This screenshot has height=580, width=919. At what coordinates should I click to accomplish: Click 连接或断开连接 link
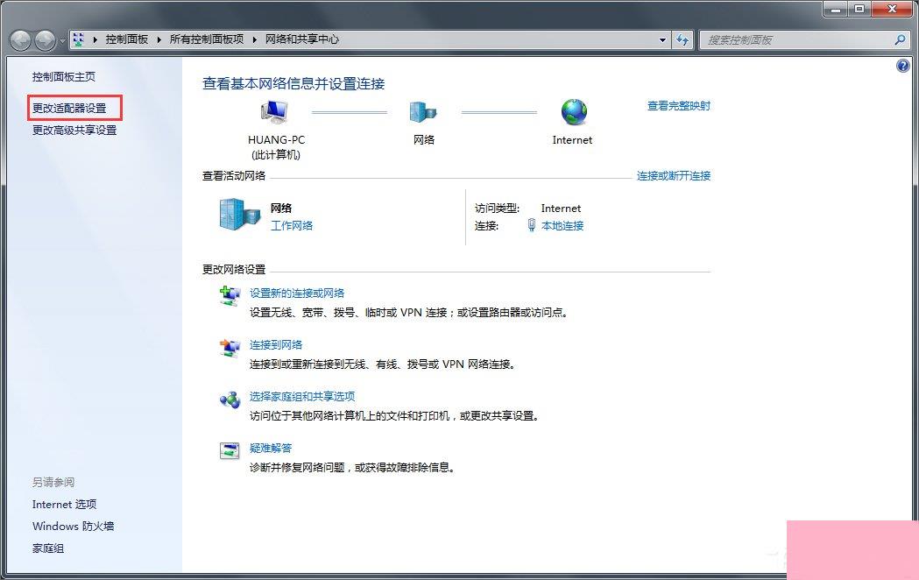point(674,176)
